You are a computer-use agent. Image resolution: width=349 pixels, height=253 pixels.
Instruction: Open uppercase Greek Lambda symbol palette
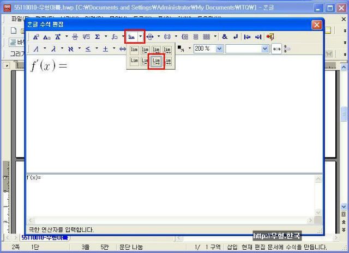click(36, 49)
